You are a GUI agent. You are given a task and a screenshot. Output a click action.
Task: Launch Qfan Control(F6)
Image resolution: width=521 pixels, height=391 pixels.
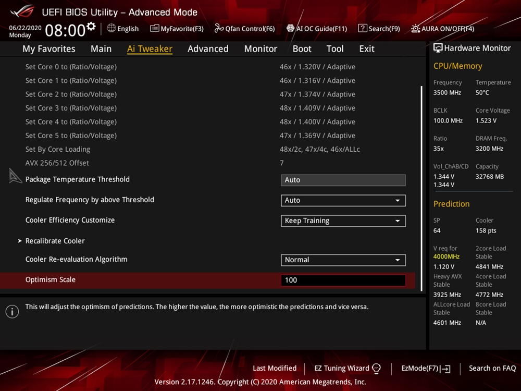tap(250, 29)
